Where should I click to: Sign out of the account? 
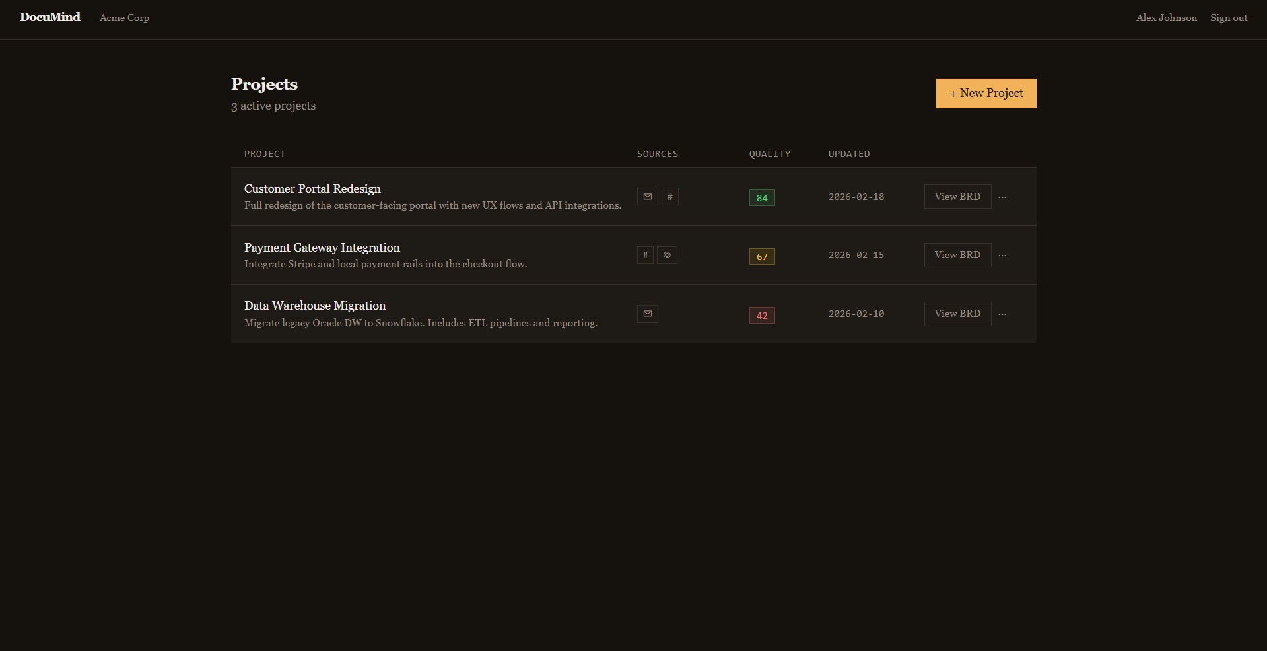coord(1229,18)
